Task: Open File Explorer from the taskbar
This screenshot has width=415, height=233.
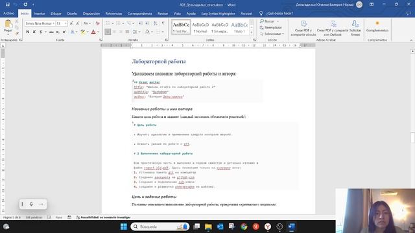Action: pyautogui.click(x=208, y=227)
